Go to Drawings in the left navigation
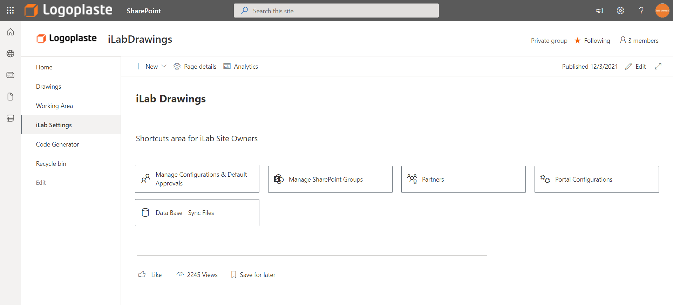Image resolution: width=673 pixels, height=305 pixels. tap(48, 87)
